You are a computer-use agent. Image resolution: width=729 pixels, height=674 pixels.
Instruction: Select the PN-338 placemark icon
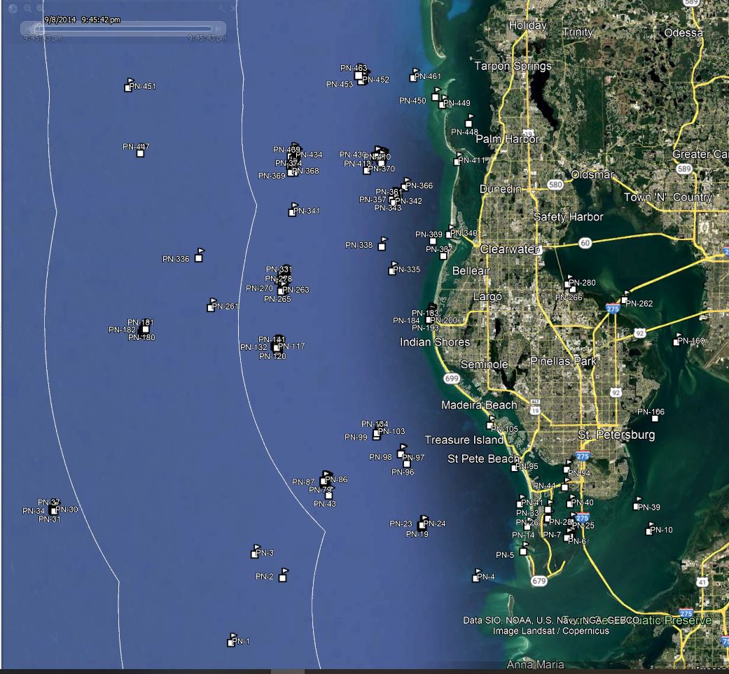pos(382,244)
